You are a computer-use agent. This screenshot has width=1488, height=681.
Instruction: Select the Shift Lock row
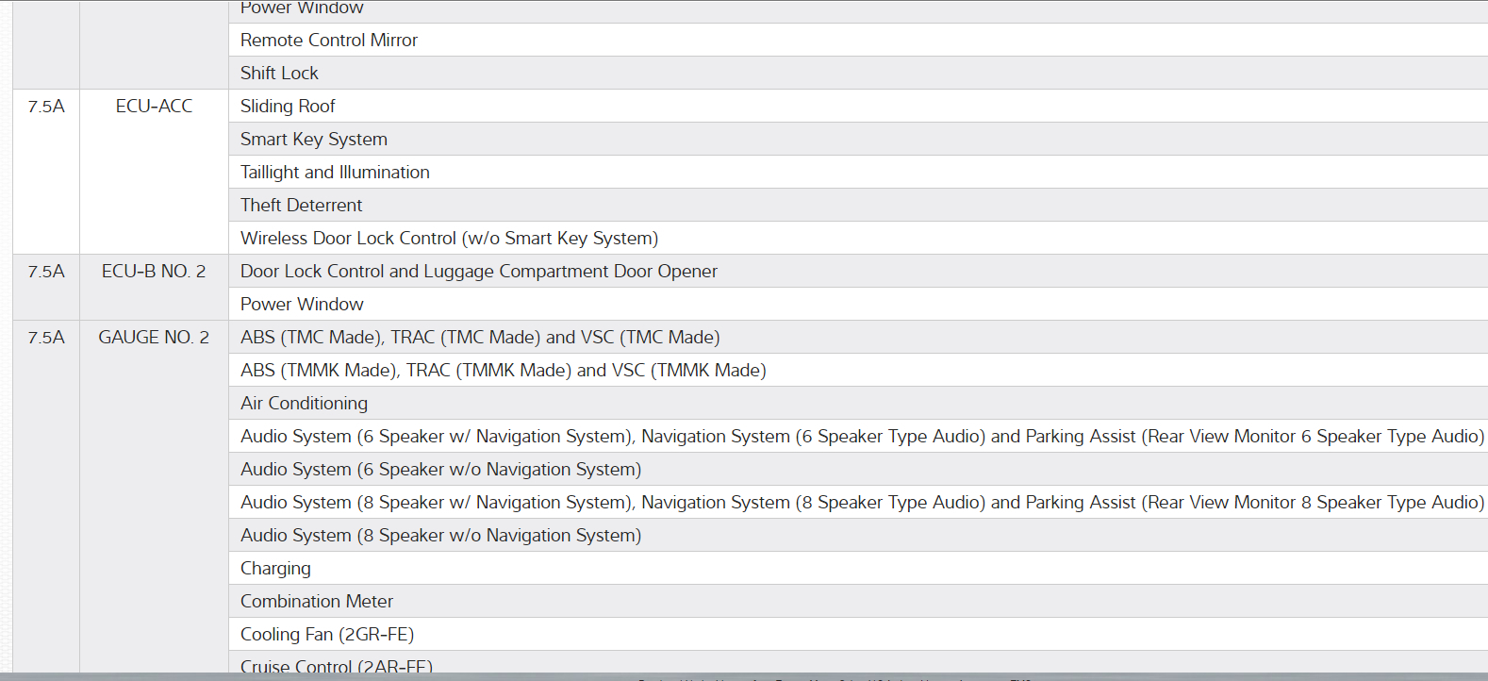click(279, 73)
